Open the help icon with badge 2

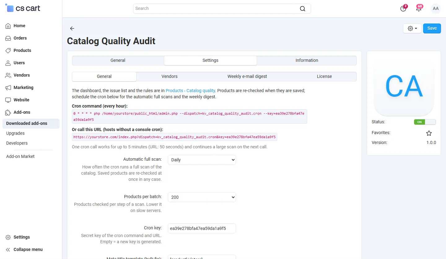(403, 9)
